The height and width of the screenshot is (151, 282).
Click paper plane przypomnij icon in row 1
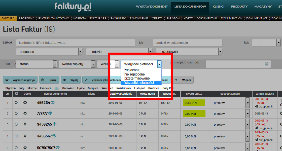click(256, 106)
